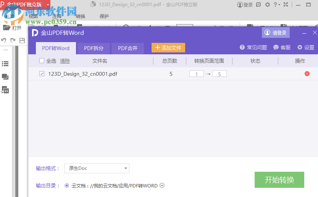Viewport: 318px width, 197px height.
Task: Open the help question mark menu
Action: [277, 5]
